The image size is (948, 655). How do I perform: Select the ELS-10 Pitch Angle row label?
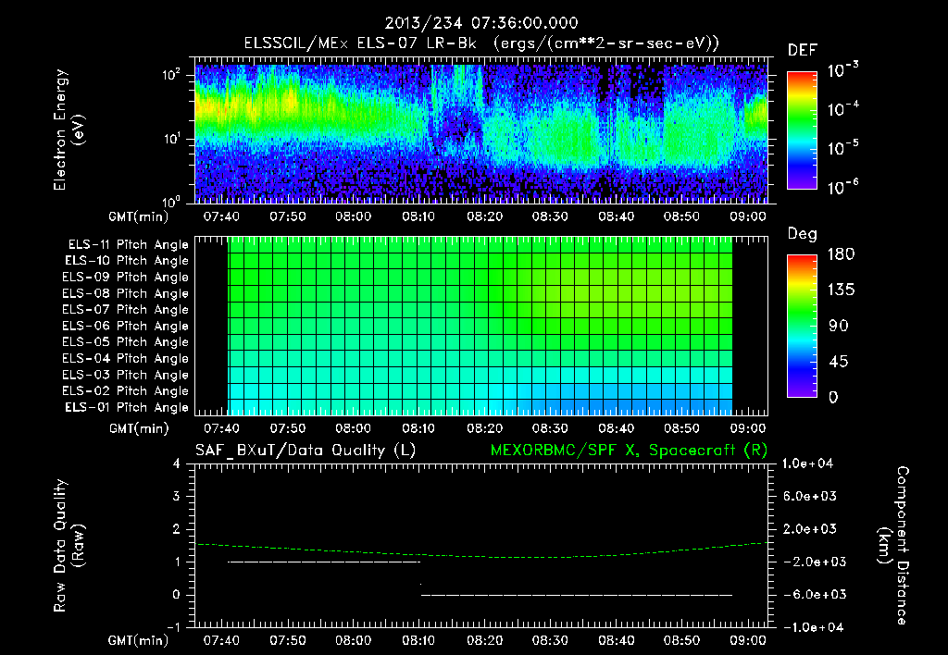pos(127,261)
